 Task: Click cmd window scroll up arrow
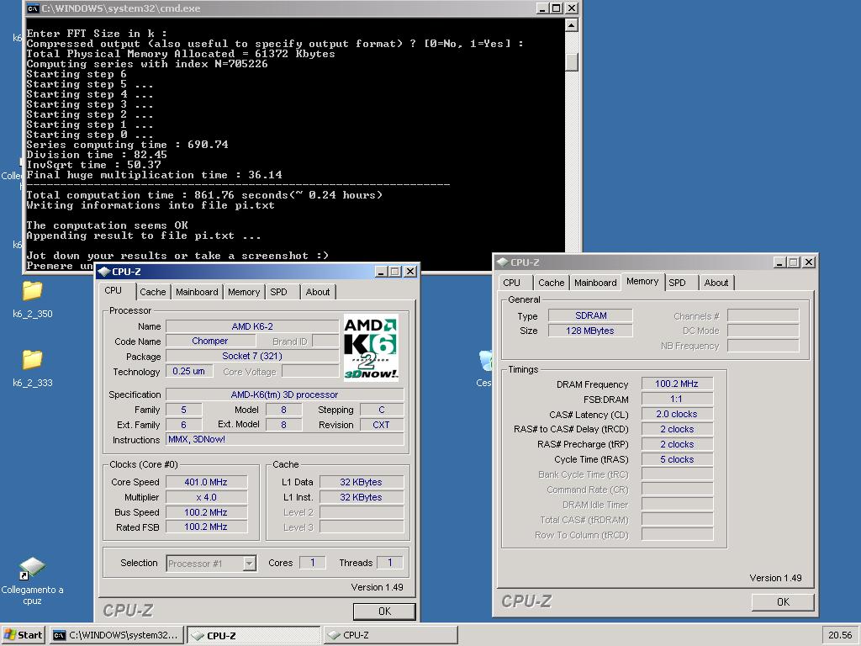click(571, 24)
